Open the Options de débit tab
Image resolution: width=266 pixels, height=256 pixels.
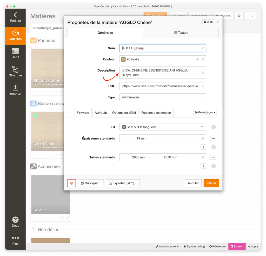pos(124,113)
